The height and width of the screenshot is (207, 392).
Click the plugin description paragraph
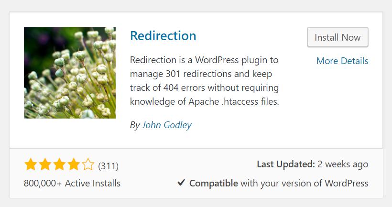click(205, 81)
